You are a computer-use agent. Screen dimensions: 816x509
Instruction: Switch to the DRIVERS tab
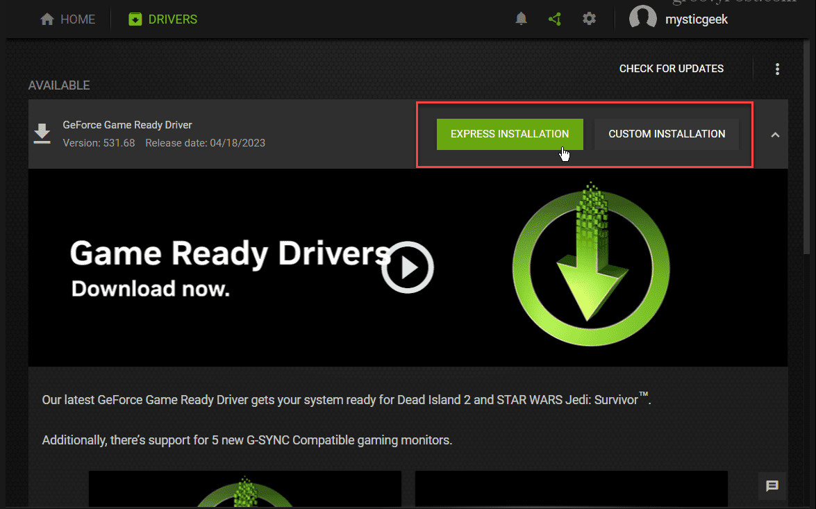coord(162,19)
